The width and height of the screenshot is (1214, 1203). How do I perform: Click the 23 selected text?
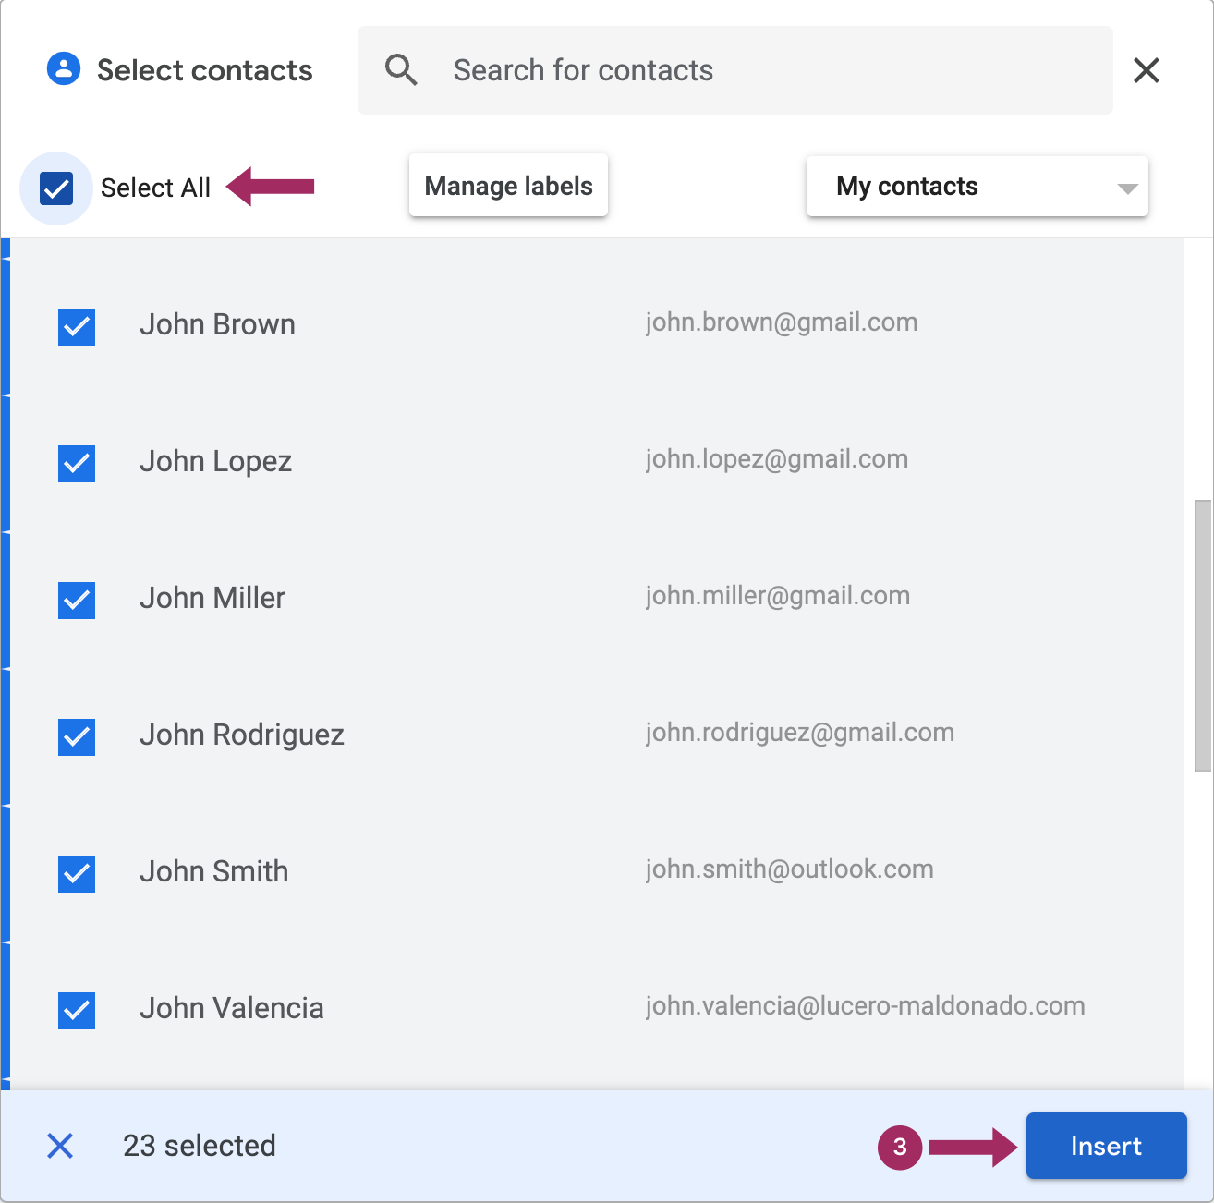200,1146
